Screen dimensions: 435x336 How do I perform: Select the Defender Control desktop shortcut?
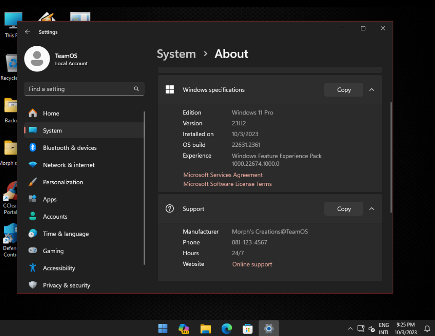(10, 241)
